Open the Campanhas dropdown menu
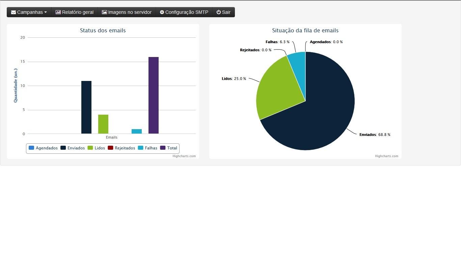The width and height of the screenshot is (461, 259). (x=30, y=12)
